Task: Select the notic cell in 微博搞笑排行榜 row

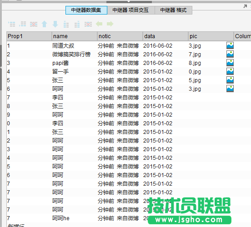Action: click(120, 54)
